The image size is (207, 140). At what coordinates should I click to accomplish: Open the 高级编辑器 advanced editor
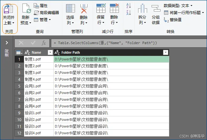click(46, 13)
